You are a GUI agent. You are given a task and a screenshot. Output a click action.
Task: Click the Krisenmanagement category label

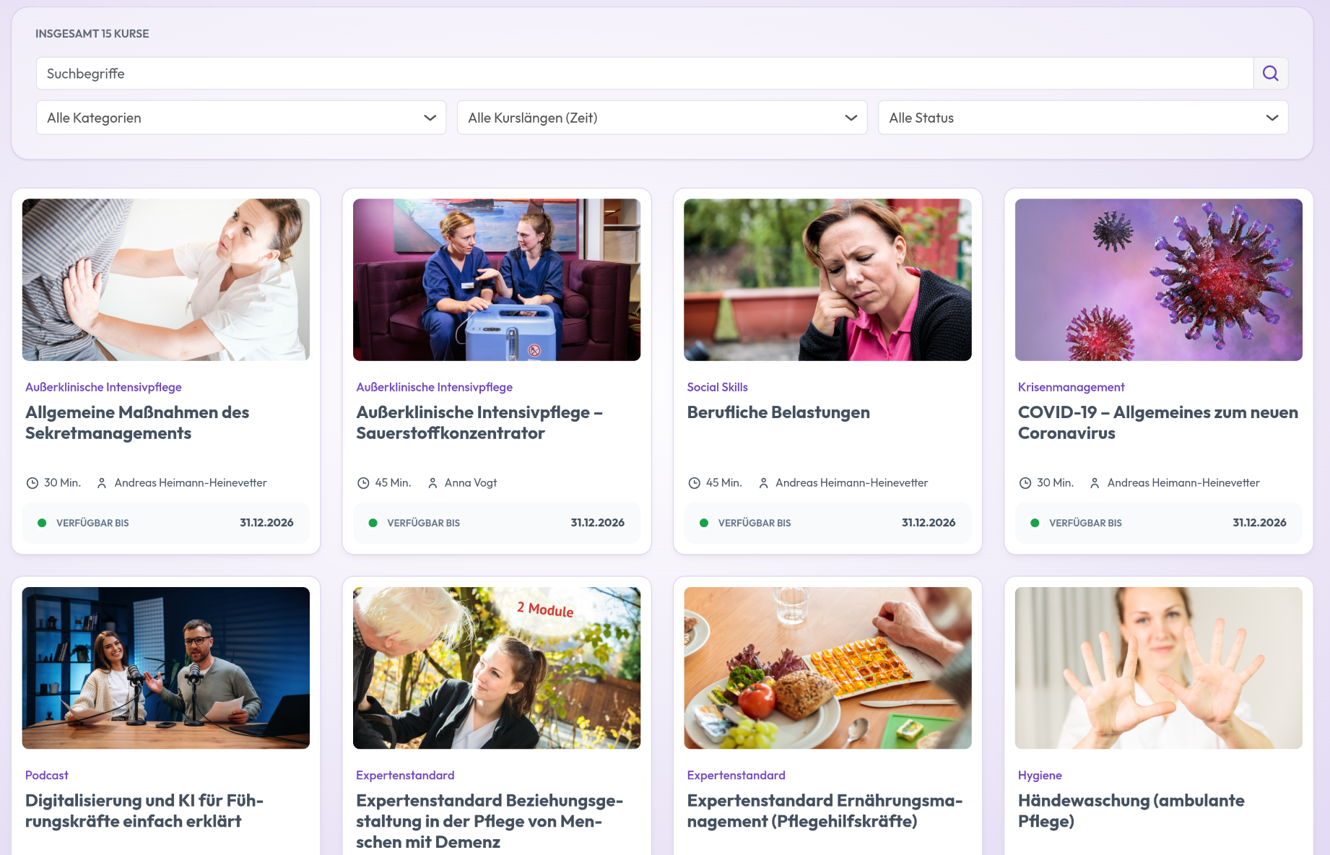1071,387
